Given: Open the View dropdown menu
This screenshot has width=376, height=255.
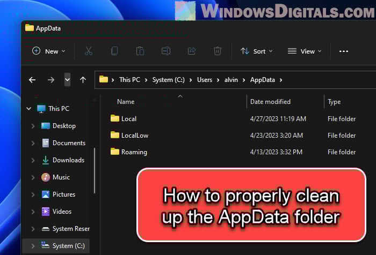Looking at the screenshot, I should coord(305,51).
